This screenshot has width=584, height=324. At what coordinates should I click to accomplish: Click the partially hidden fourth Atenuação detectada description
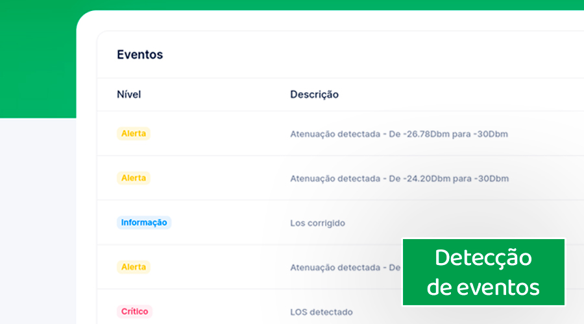[344, 267]
